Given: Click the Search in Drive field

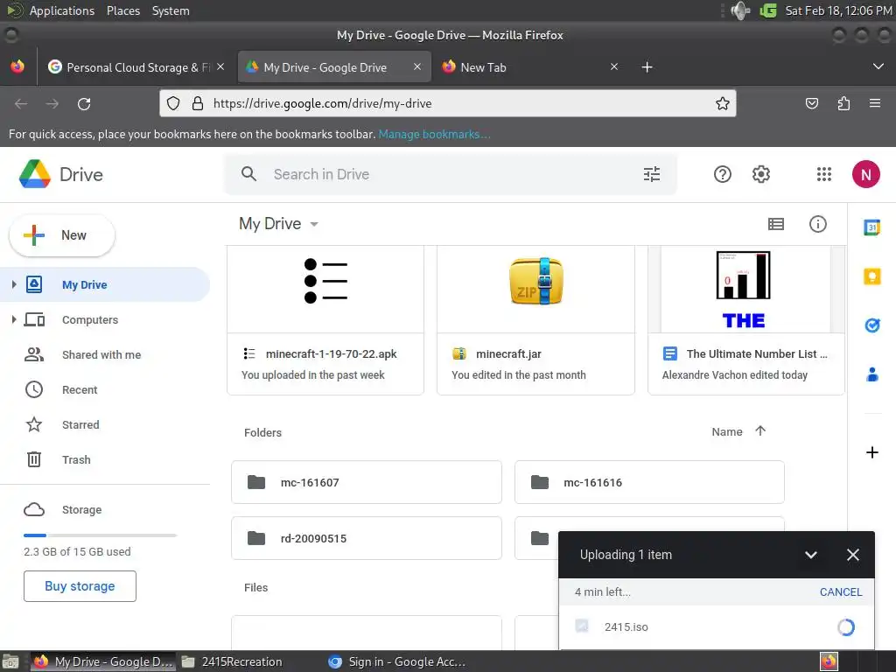Looking at the screenshot, I should point(450,174).
